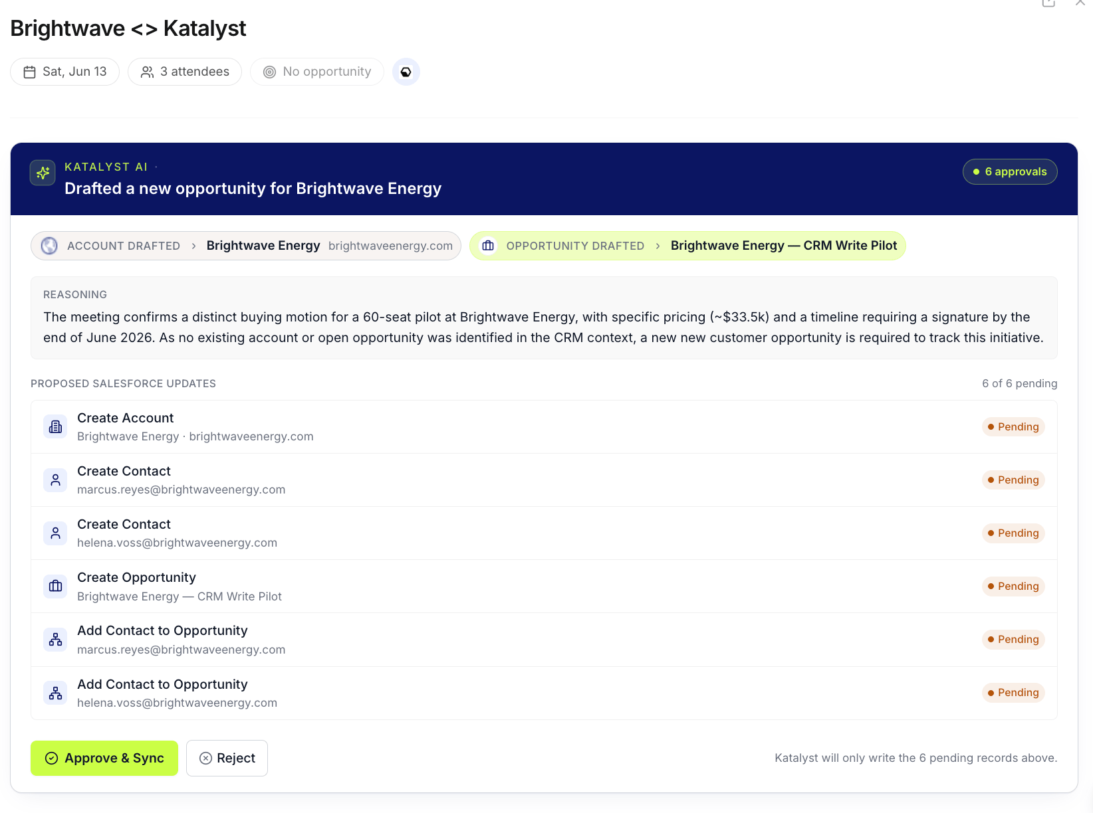Image resolution: width=1093 pixels, height=813 pixels.
Task: Select Brightwave Energy name in Account Drafted chip
Action: 263,246
